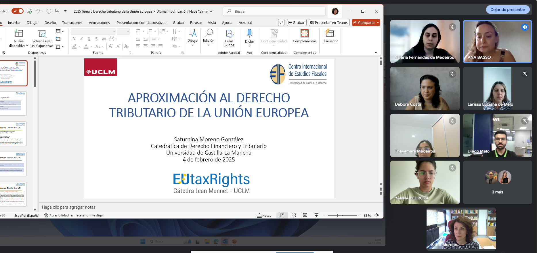The height and width of the screenshot is (253, 537).
Task: Toggle strikethrough formatting
Action: (104, 39)
